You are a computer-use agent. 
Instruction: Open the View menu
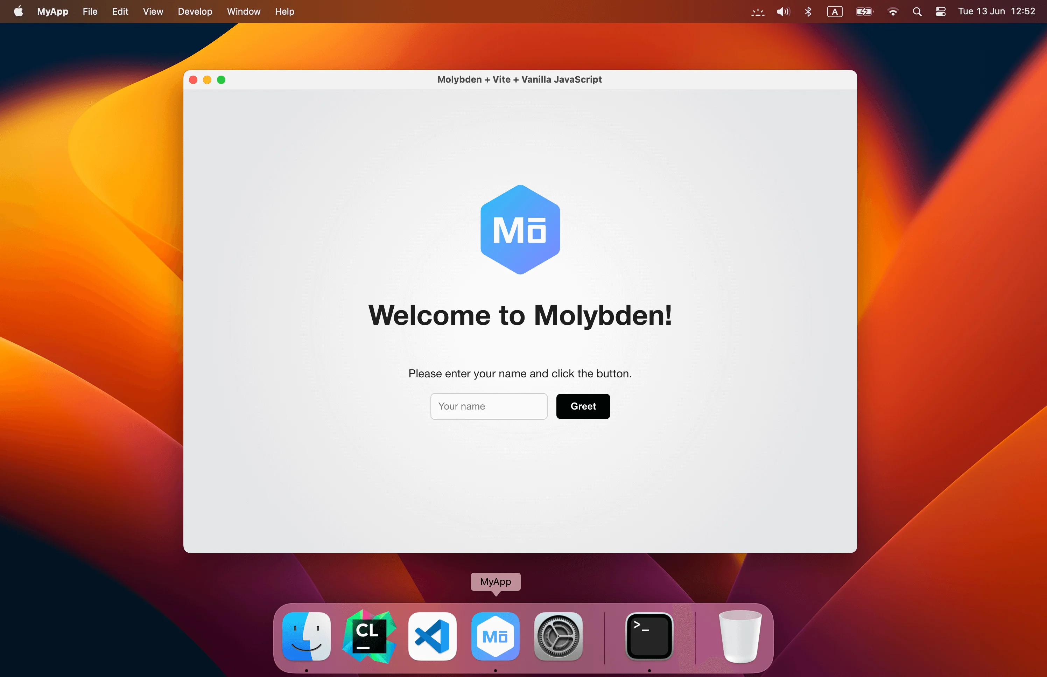[x=153, y=12]
